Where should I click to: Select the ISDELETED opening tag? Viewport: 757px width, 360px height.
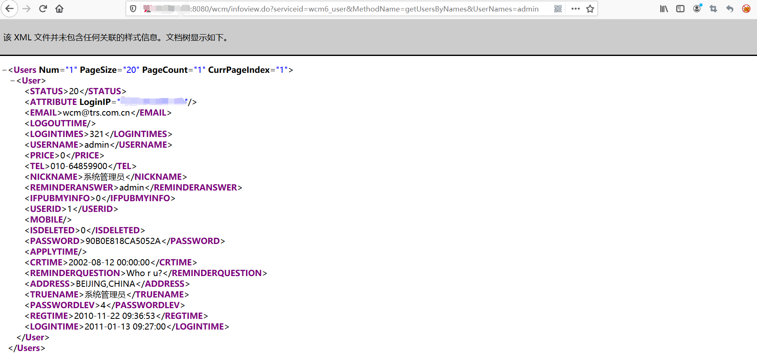click(52, 230)
